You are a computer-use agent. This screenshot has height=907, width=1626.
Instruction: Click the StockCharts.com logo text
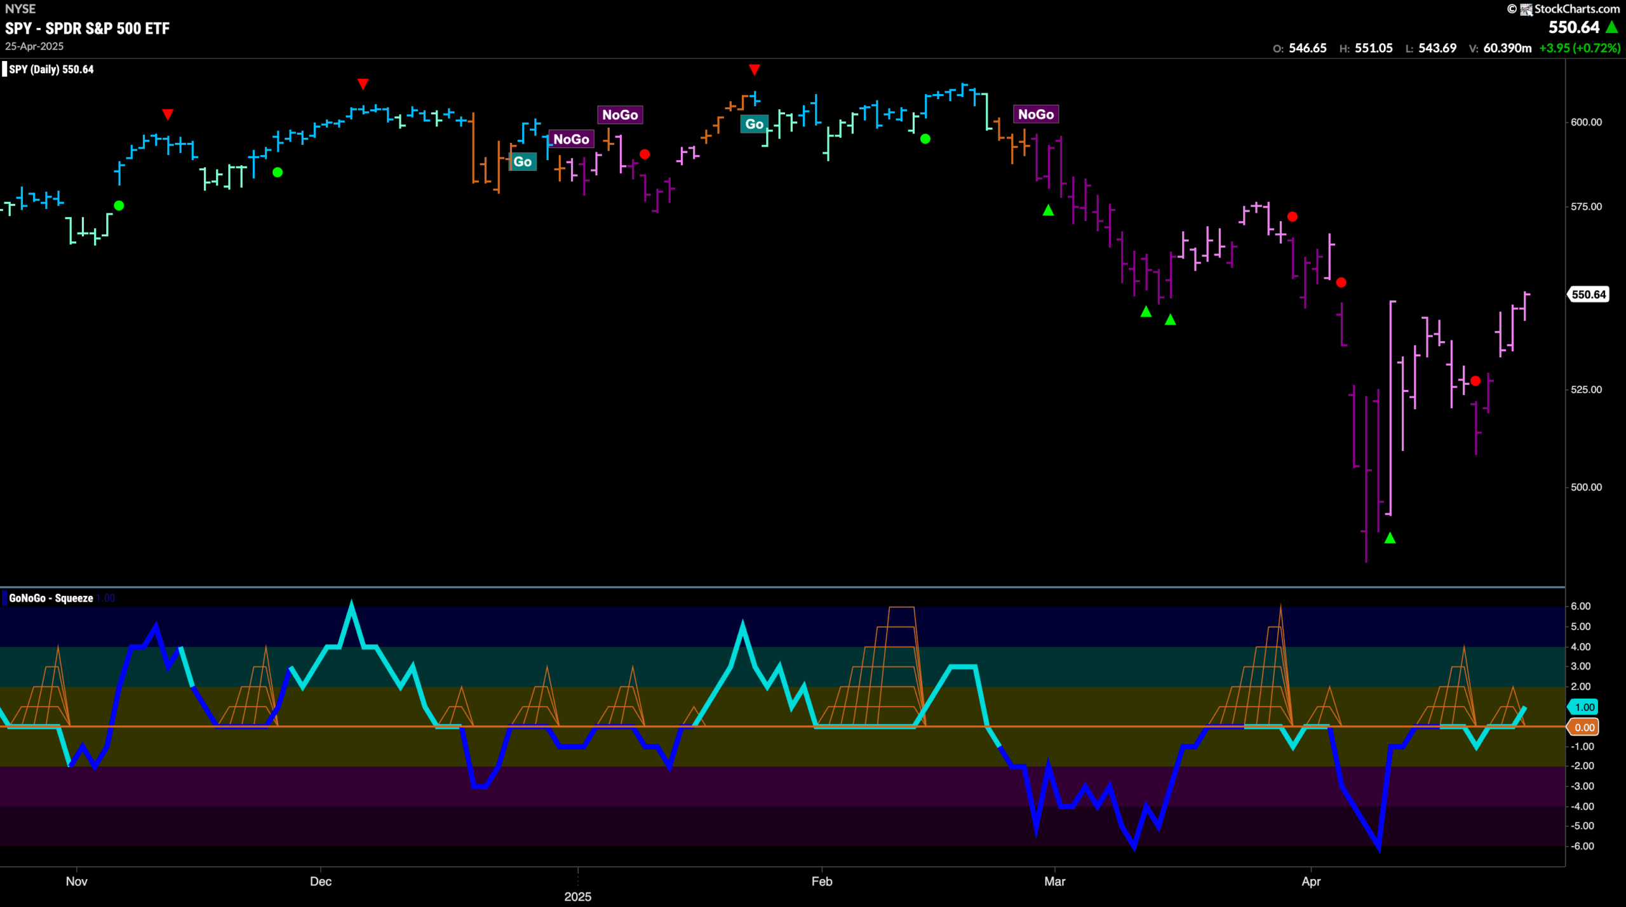(x=1576, y=9)
